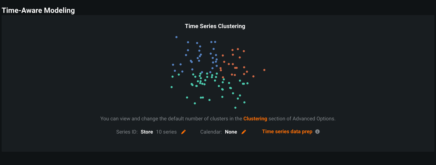The height and width of the screenshot is (165, 436).
Task: Click the pencil icon beside Series ID
Action: pyautogui.click(x=183, y=132)
